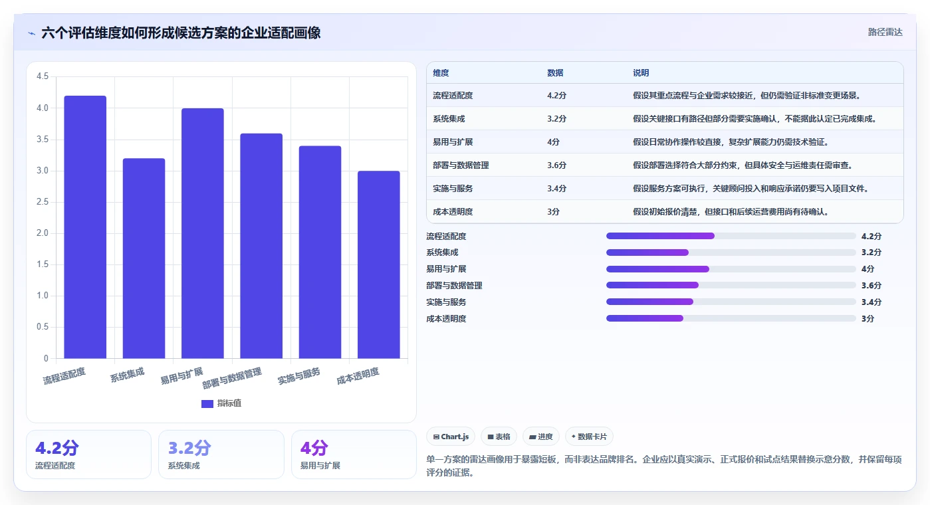Click the 3.6分 value beside the progress bar
The image size is (930, 505).
click(x=872, y=286)
